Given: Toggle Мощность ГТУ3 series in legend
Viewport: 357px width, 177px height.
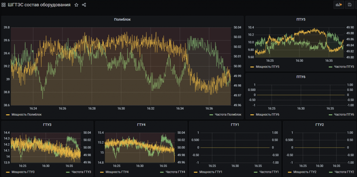Looking at the screenshot, I should pyautogui.click(x=23, y=172).
